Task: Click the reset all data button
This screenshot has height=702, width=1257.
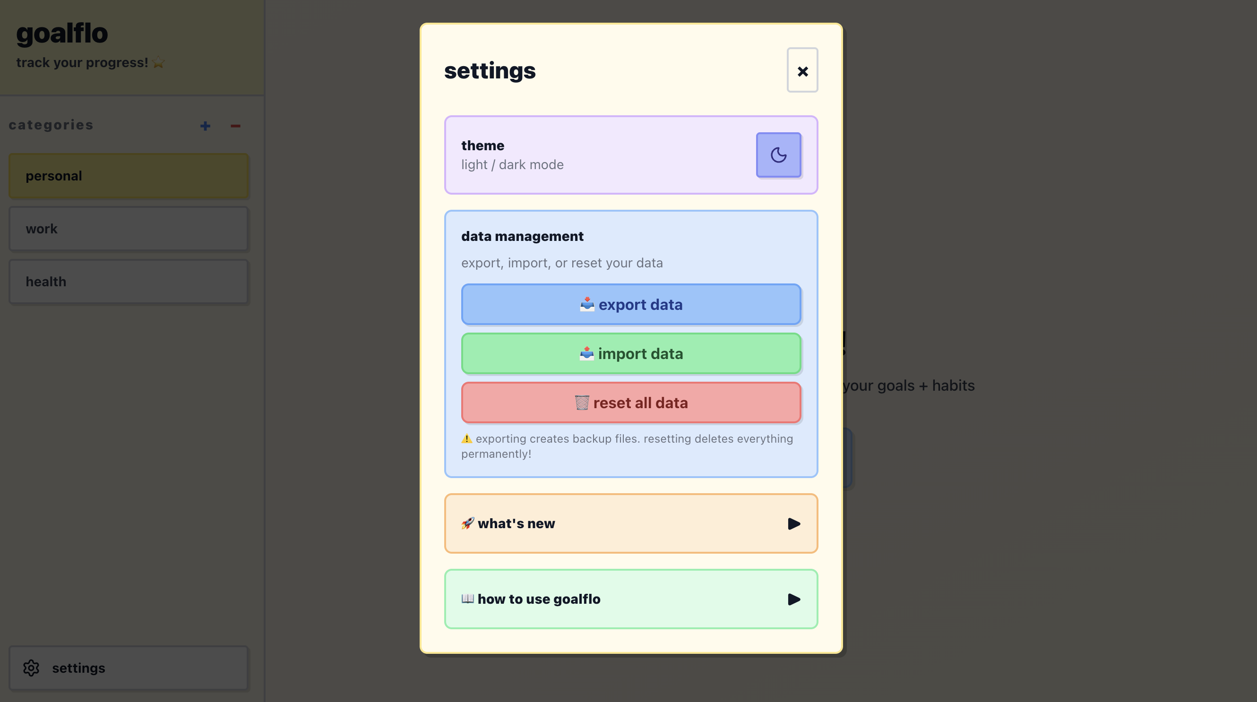Action: tap(630, 402)
